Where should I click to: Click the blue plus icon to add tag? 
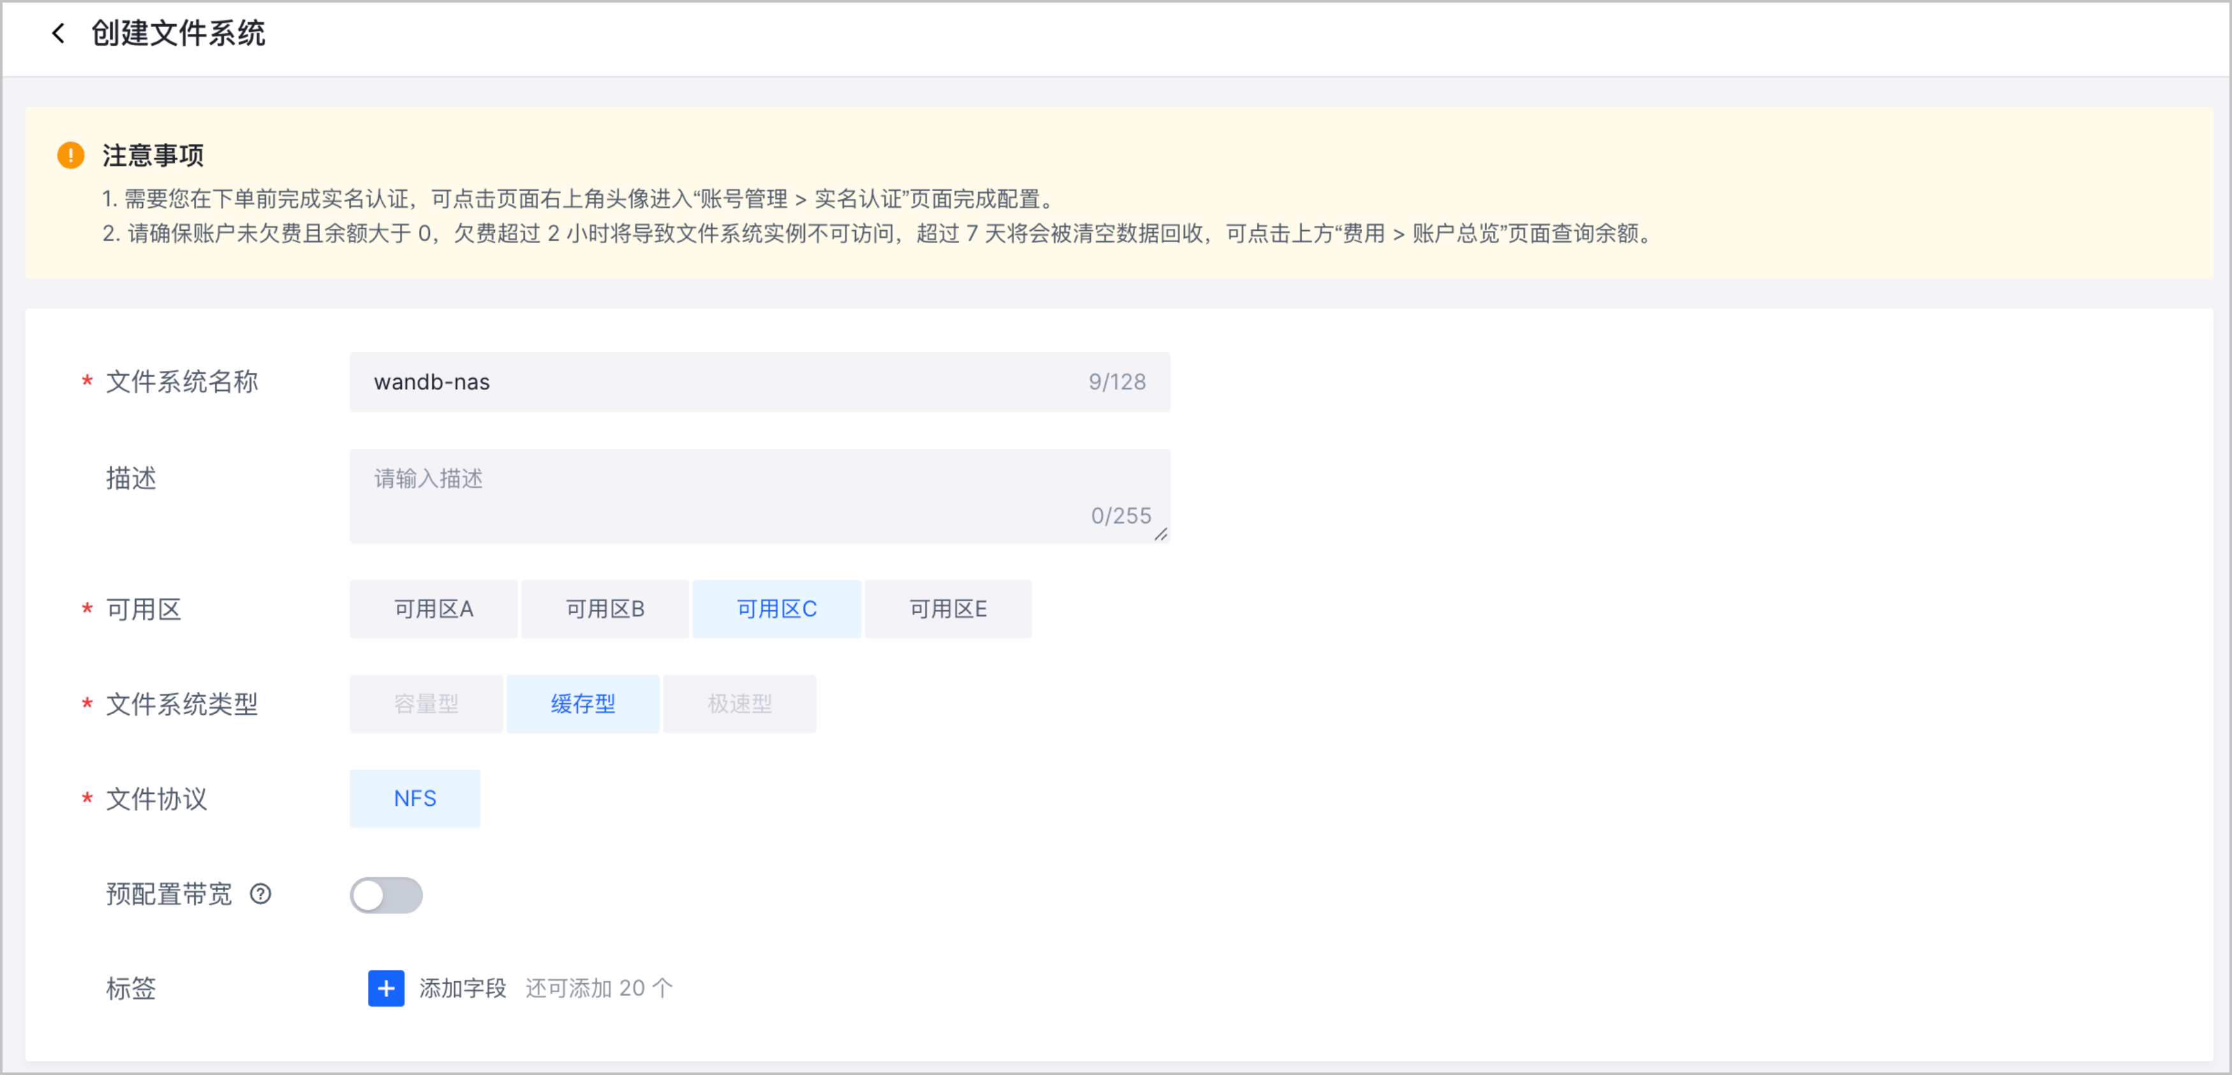point(386,988)
